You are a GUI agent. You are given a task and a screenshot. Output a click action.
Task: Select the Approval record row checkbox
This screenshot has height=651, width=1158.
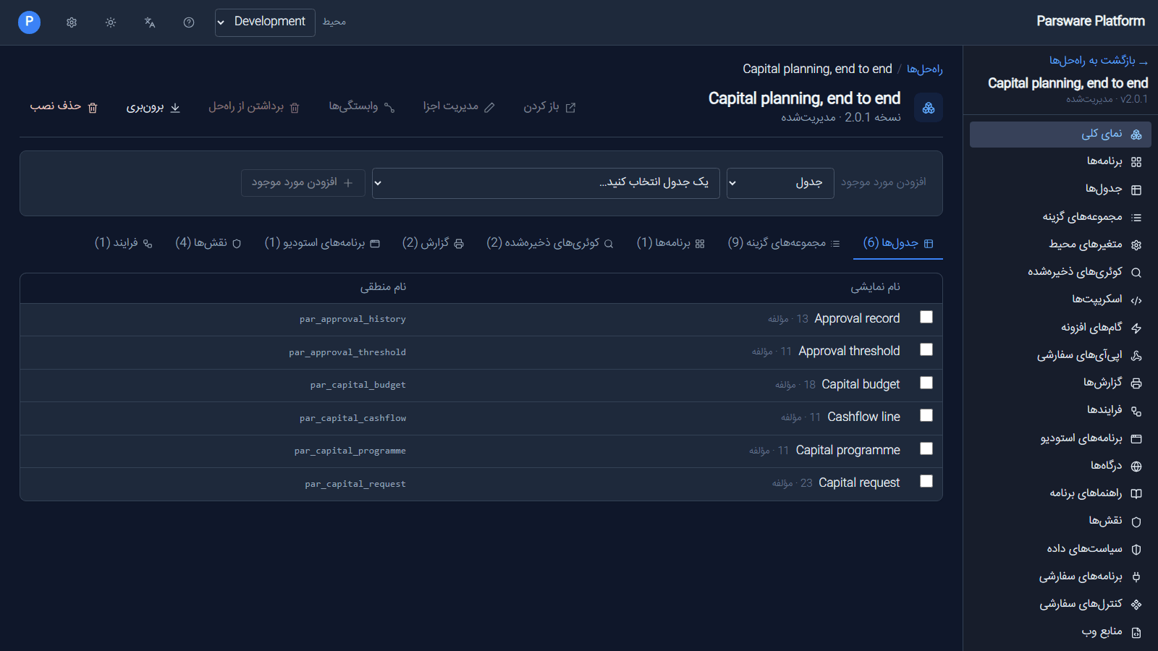(926, 317)
